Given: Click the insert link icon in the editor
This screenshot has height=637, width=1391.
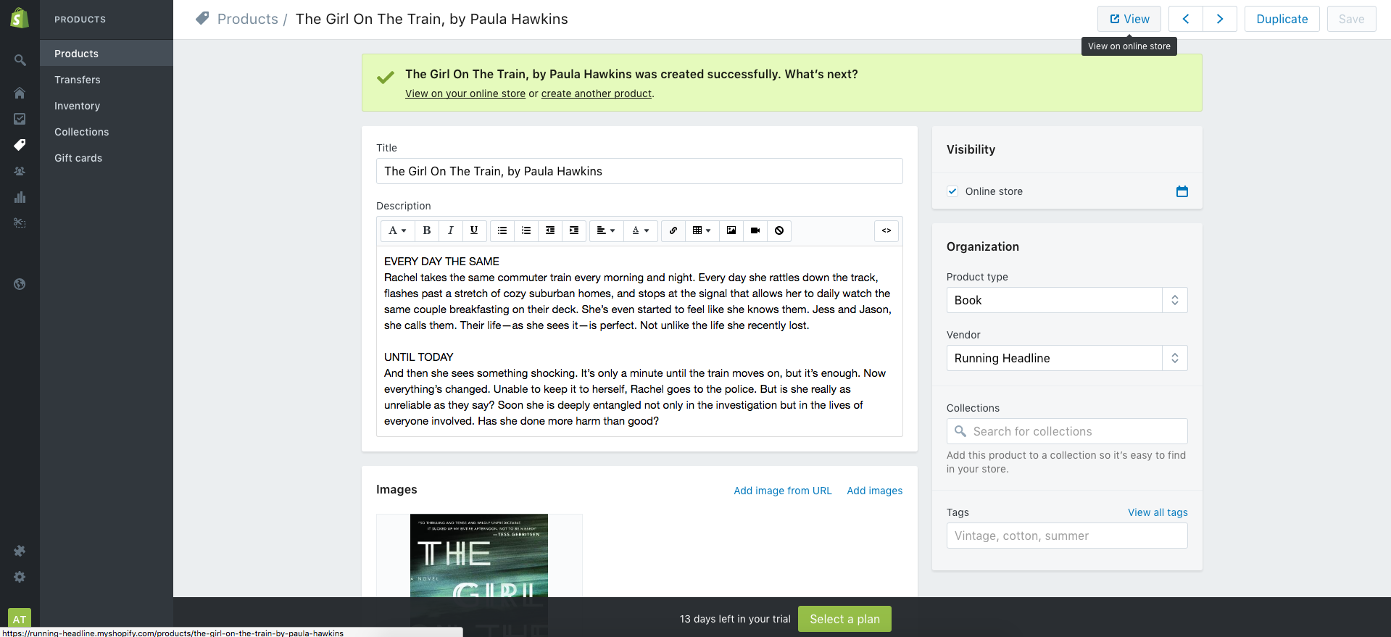Looking at the screenshot, I should (673, 230).
